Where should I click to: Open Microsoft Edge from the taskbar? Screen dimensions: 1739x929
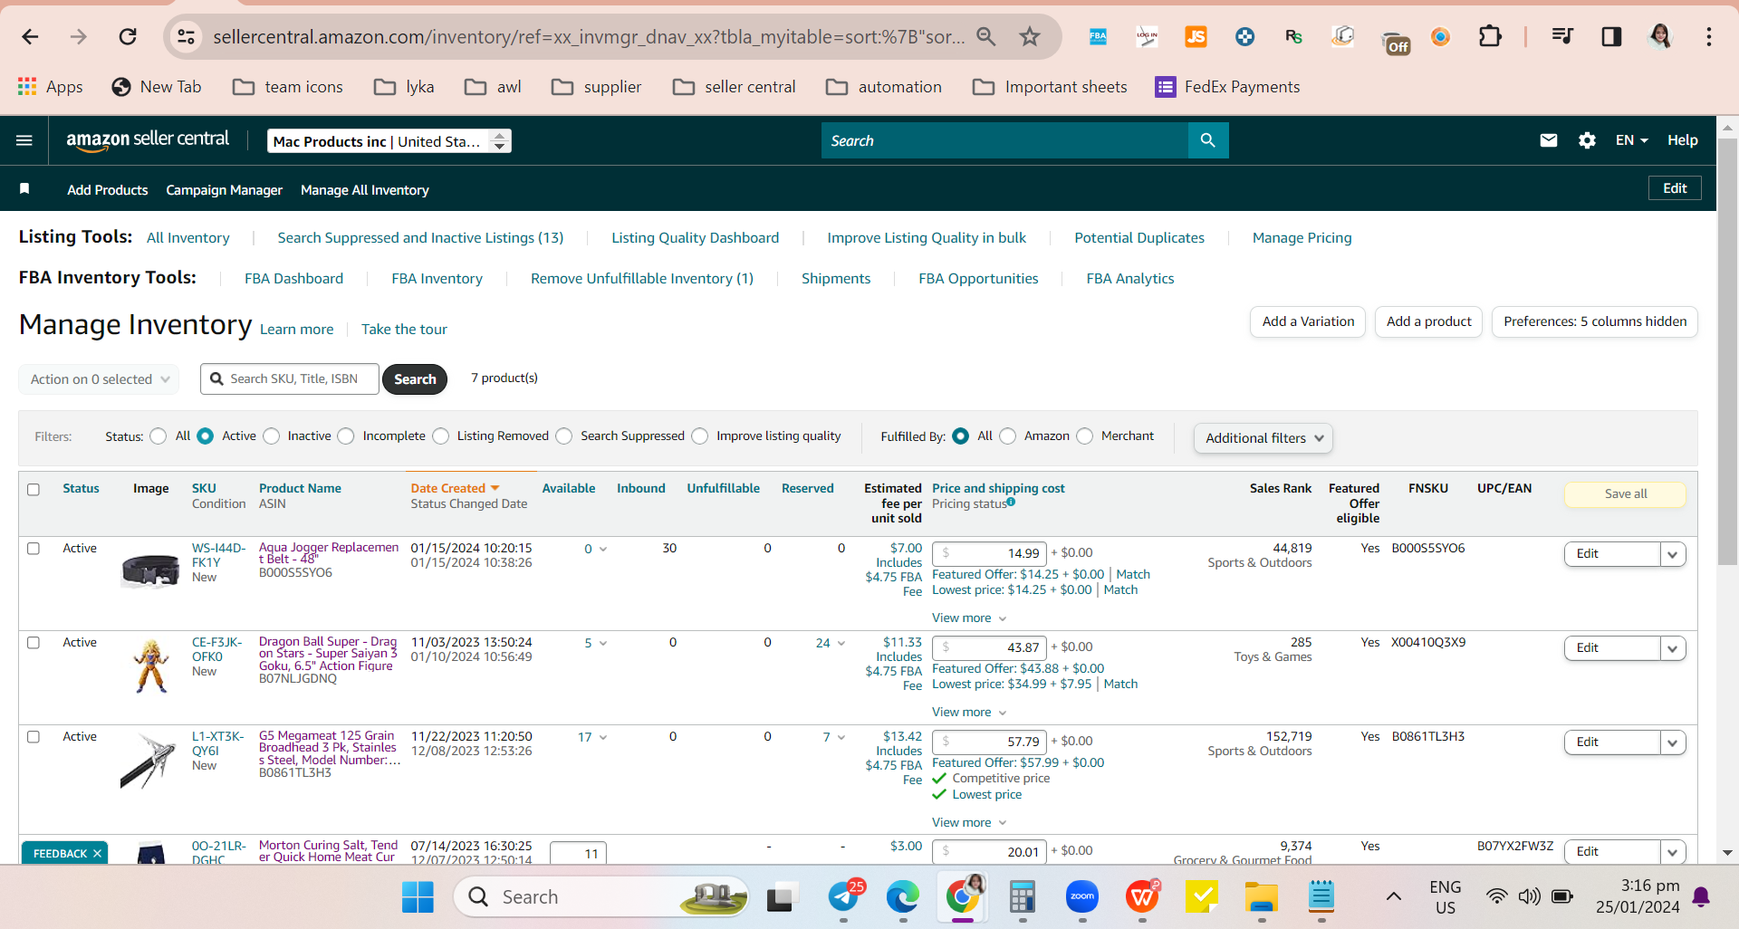(x=902, y=897)
